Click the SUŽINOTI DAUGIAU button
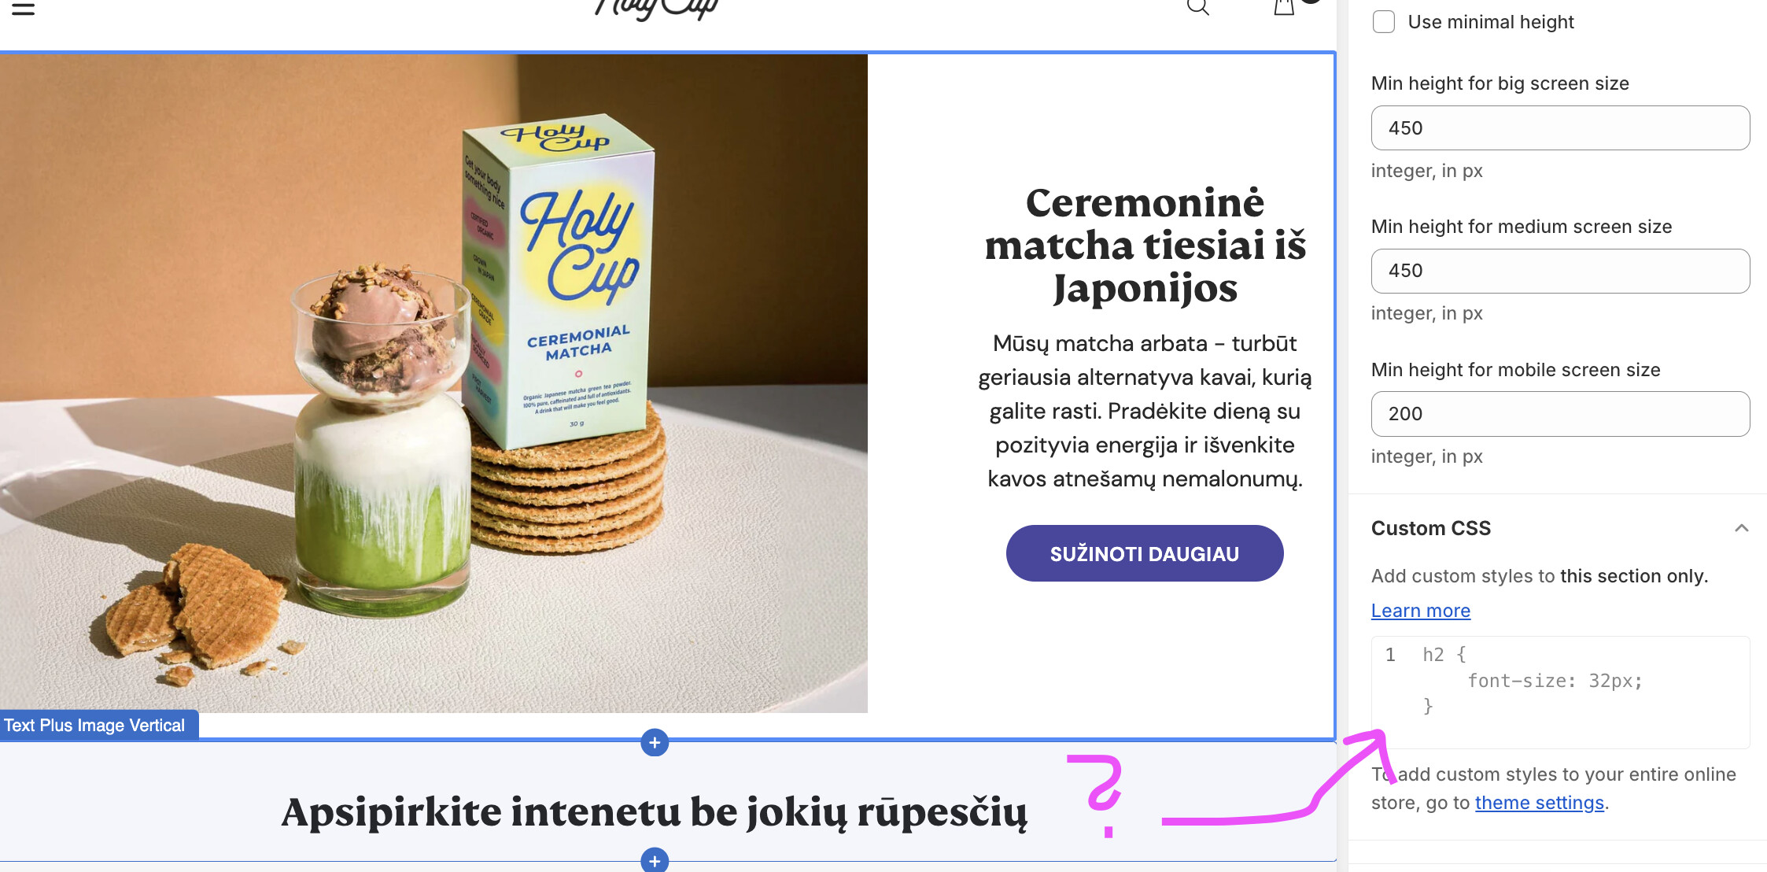This screenshot has height=872, width=1767. click(1145, 553)
